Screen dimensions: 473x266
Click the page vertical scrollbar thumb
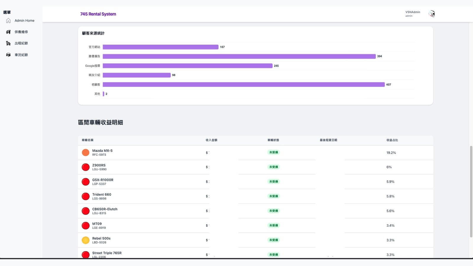[x=471, y=192]
